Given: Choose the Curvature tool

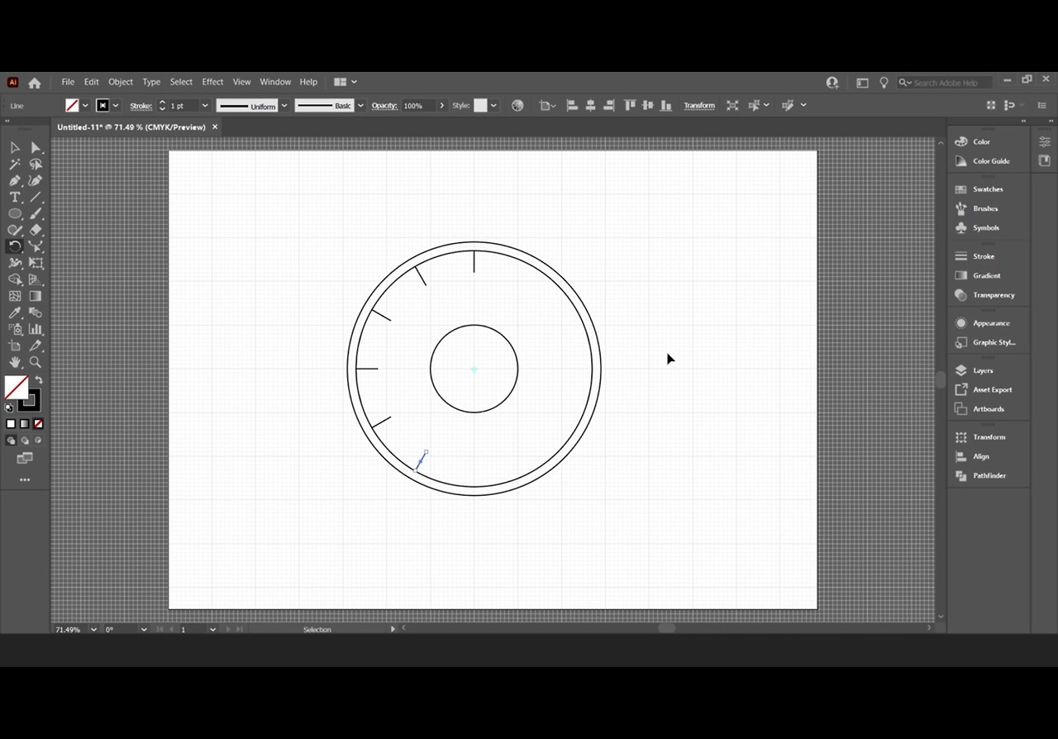Looking at the screenshot, I should point(36,180).
